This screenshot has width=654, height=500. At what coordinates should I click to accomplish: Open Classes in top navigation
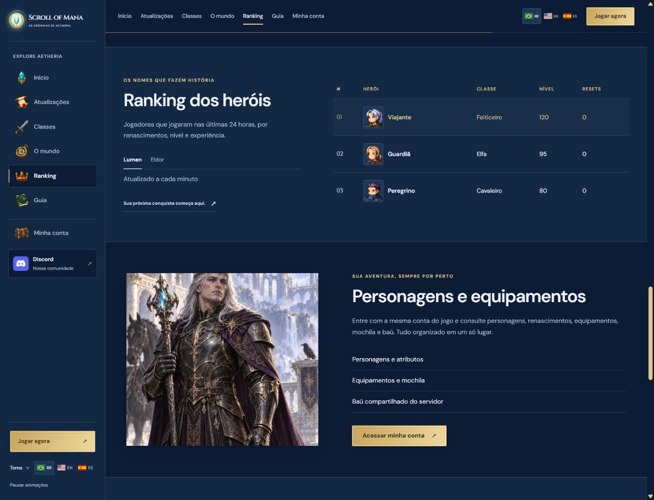pyautogui.click(x=192, y=16)
